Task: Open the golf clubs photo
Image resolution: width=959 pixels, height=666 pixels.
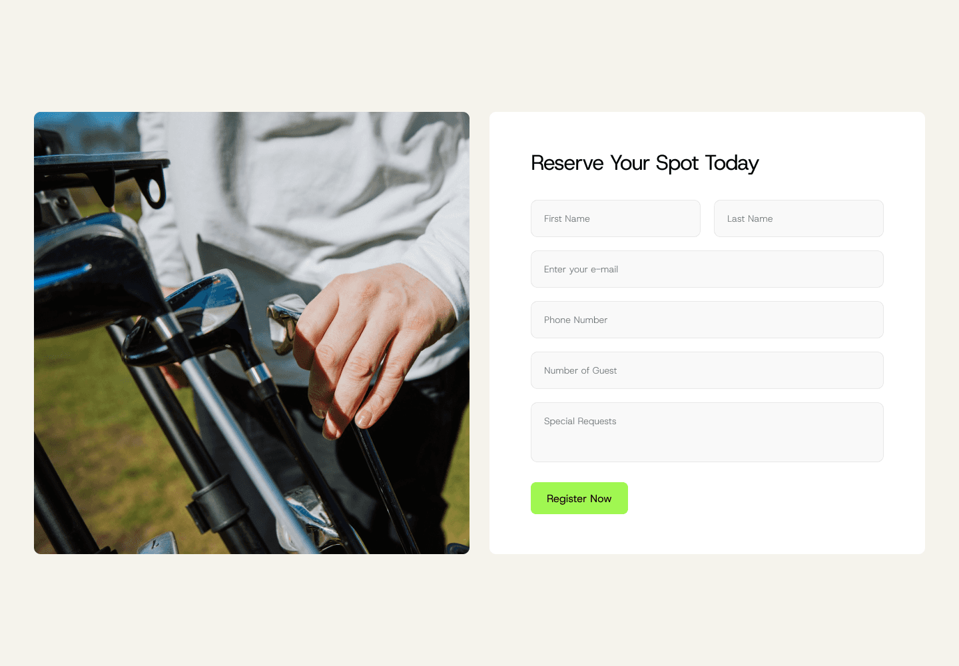Action: pyautogui.click(x=252, y=333)
